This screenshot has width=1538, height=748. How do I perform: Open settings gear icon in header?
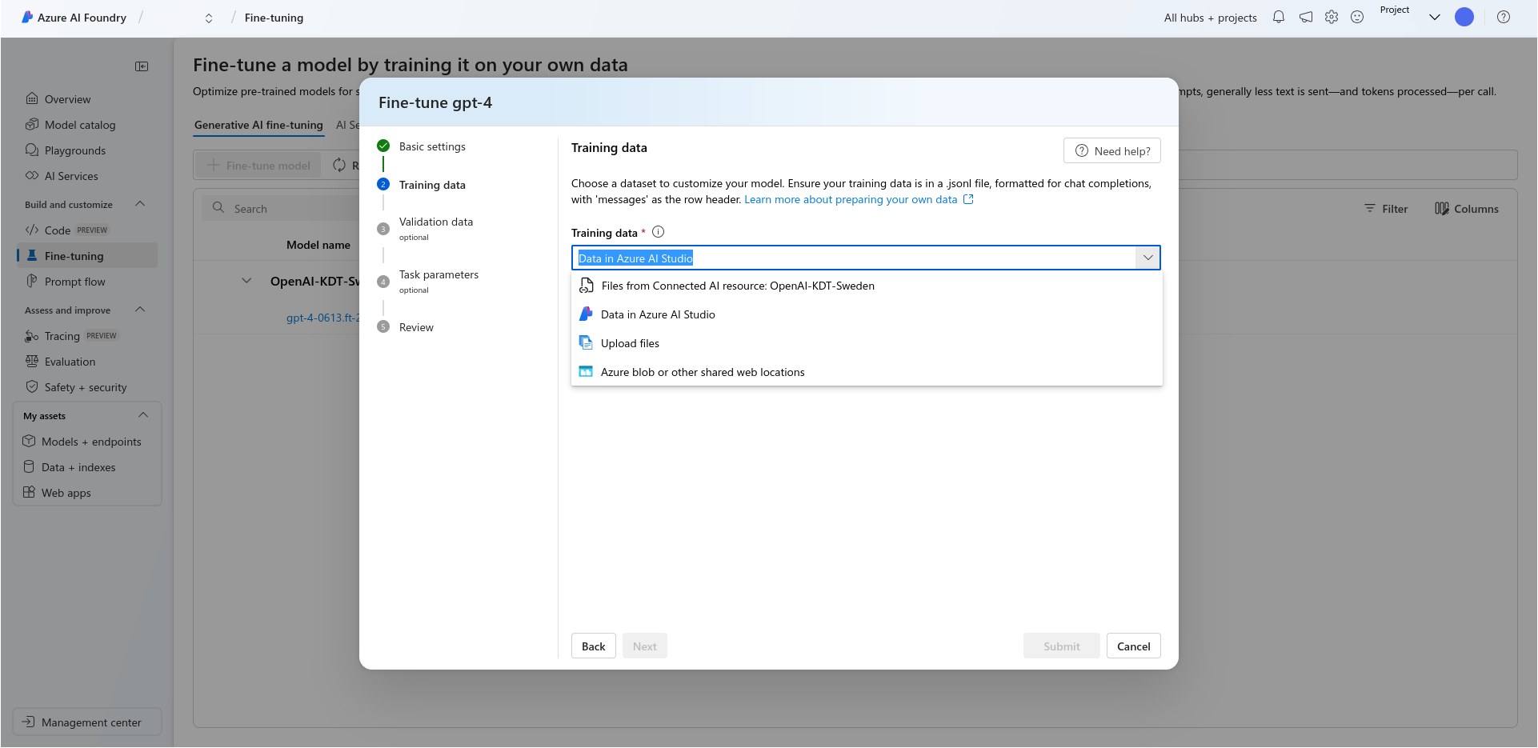[1332, 17]
